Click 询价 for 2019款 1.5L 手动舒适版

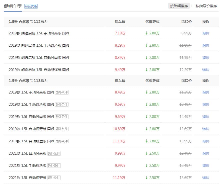pos(205,104)
